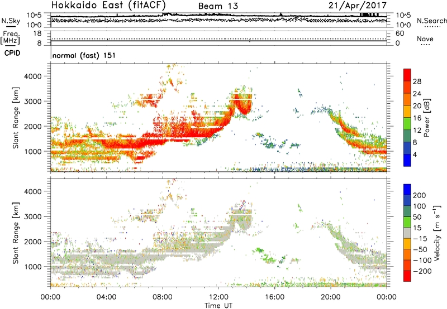Click the "-200" tick on Velocity colorbar

click(422, 271)
